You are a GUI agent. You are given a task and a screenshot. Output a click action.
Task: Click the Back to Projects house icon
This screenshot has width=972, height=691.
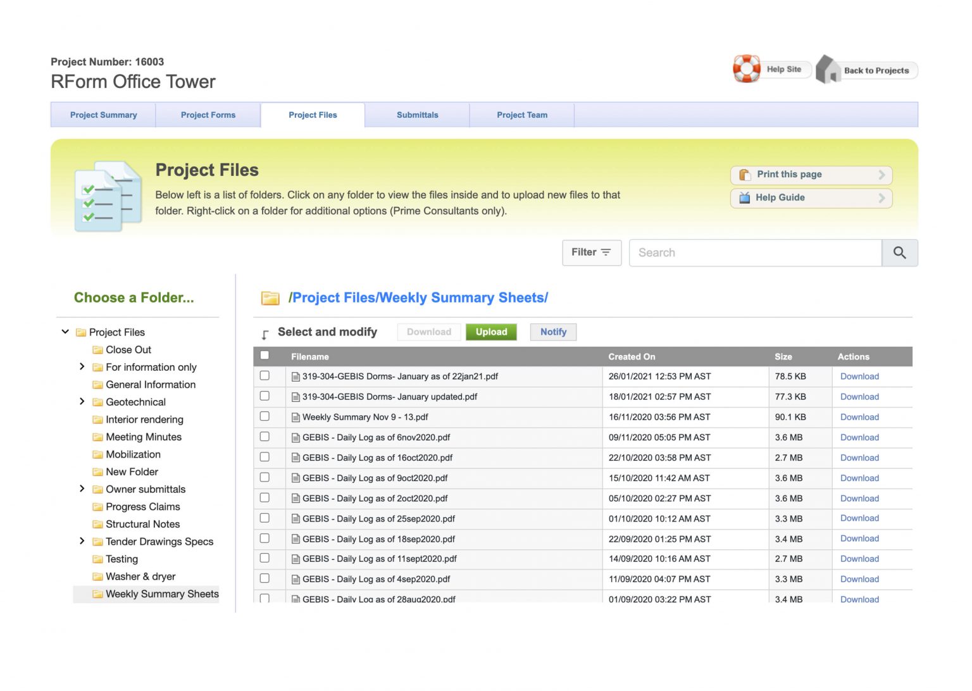click(827, 67)
